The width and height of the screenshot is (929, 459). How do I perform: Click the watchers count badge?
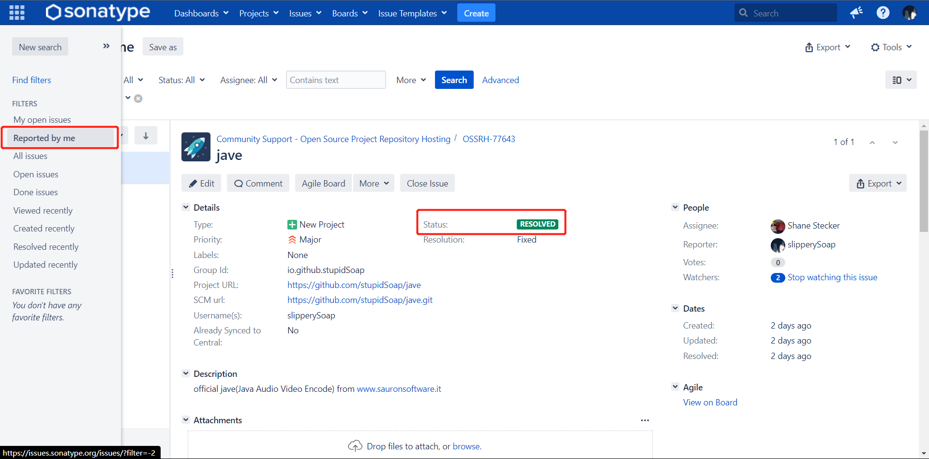tap(778, 278)
